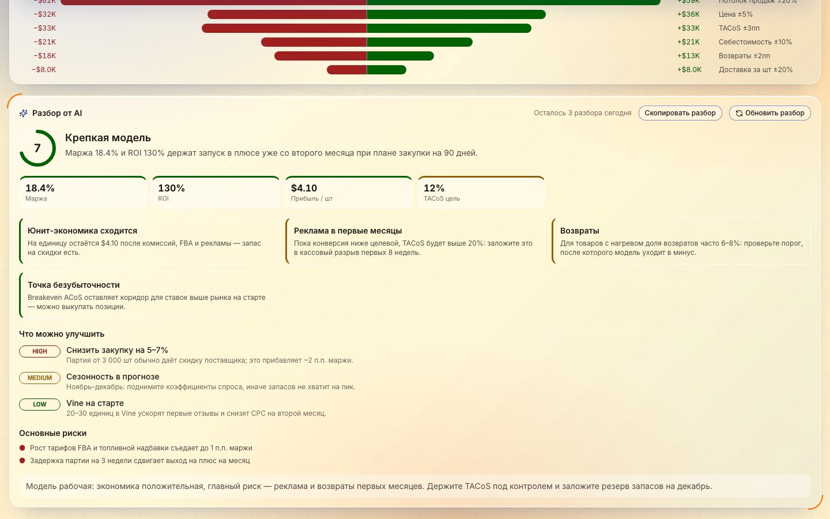Click the -$32K value in the chart
This screenshot has width=830, height=519.
click(x=44, y=14)
